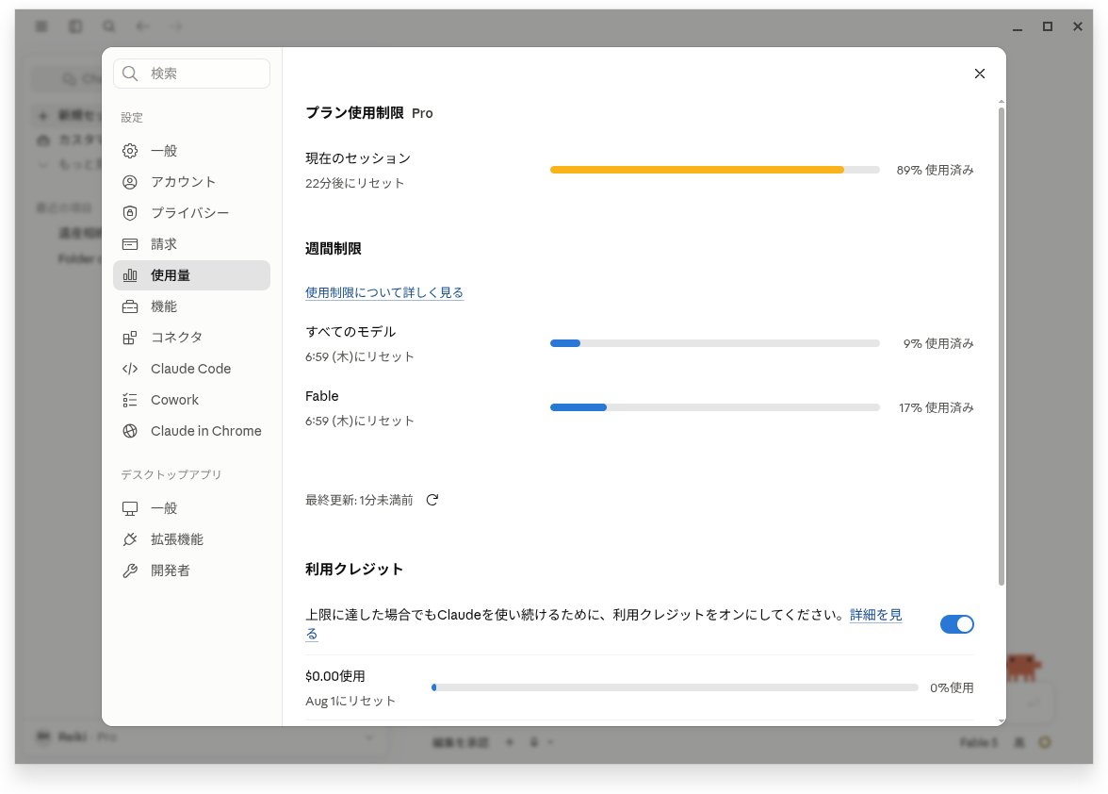Open 使用制限について詳しく見る link
1108x794 pixels.
pyautogui.click(x=384, y=292)
